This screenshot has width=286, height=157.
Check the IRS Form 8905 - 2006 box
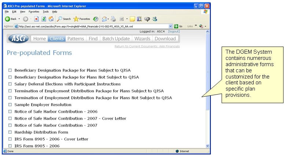click(x=10, y=146)
